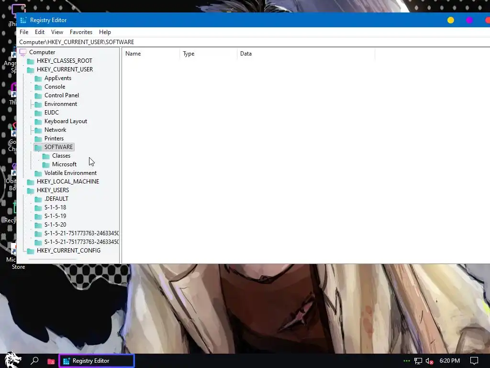Select the Computer root node icon
The width and height of the screenshot is (490, 368).
click(23, 52)
